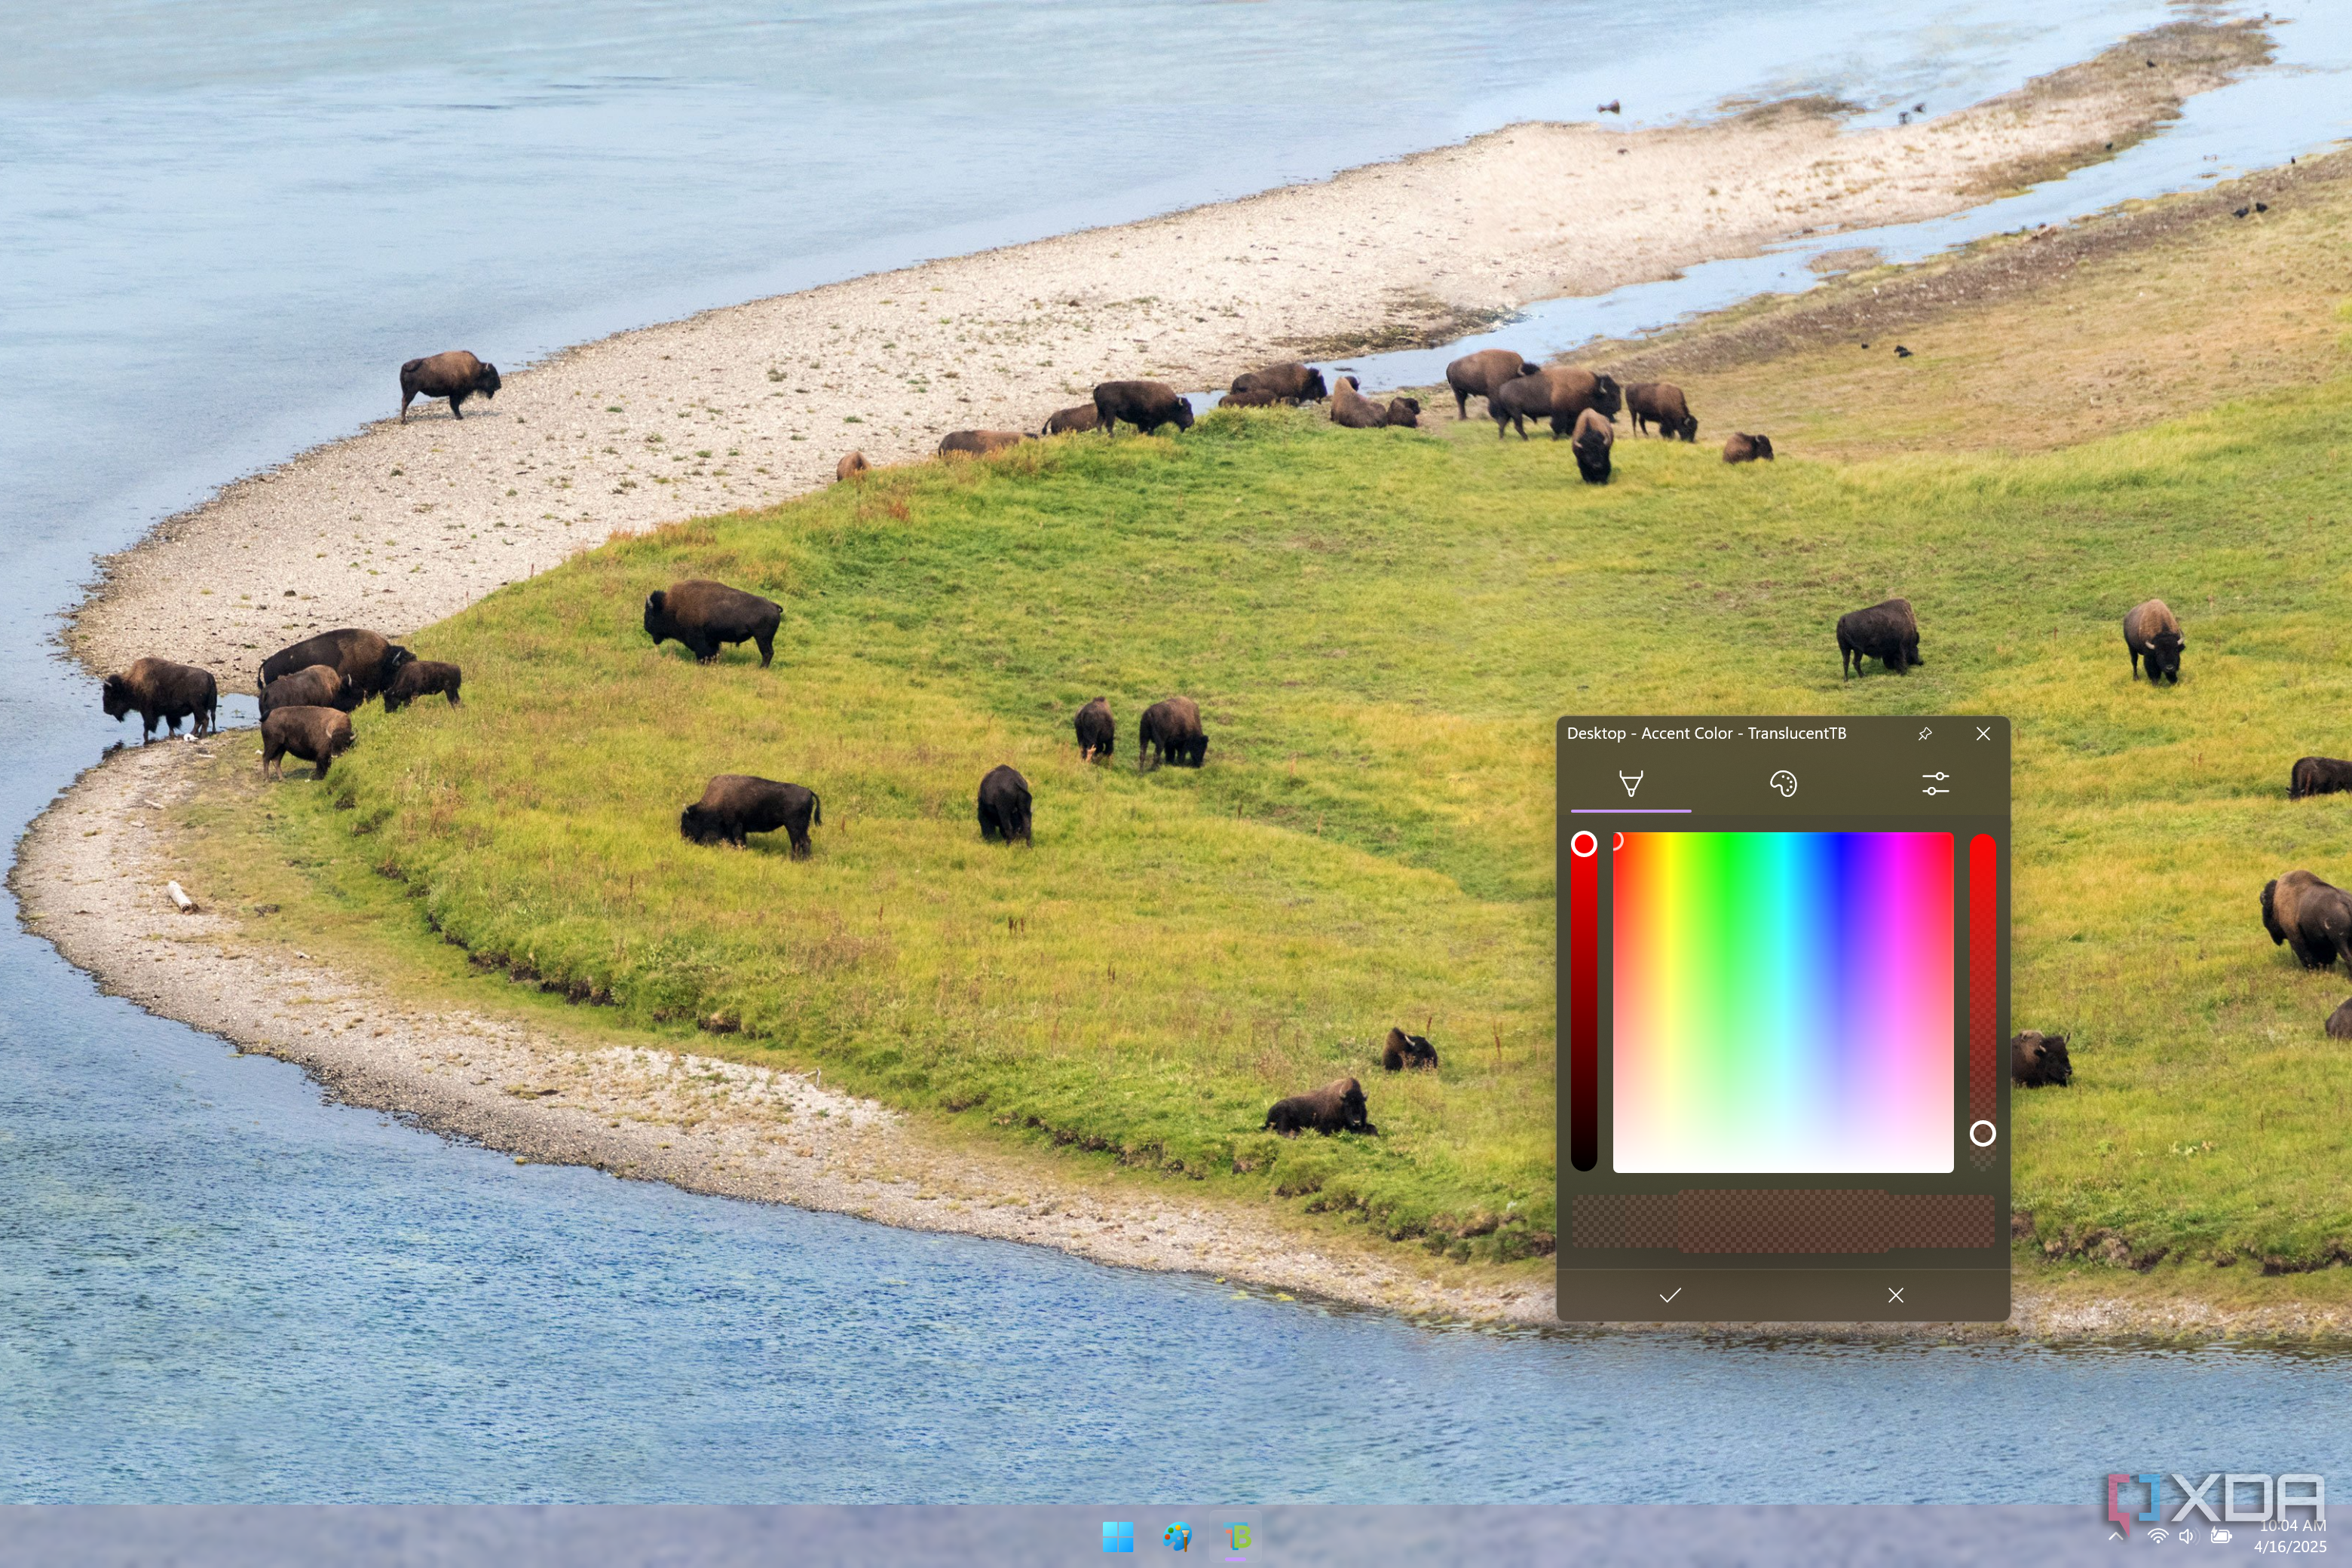Open the Windows Start menu
Image resolution: width=2352 pixels, height=1568 pixels.
1117,1537
